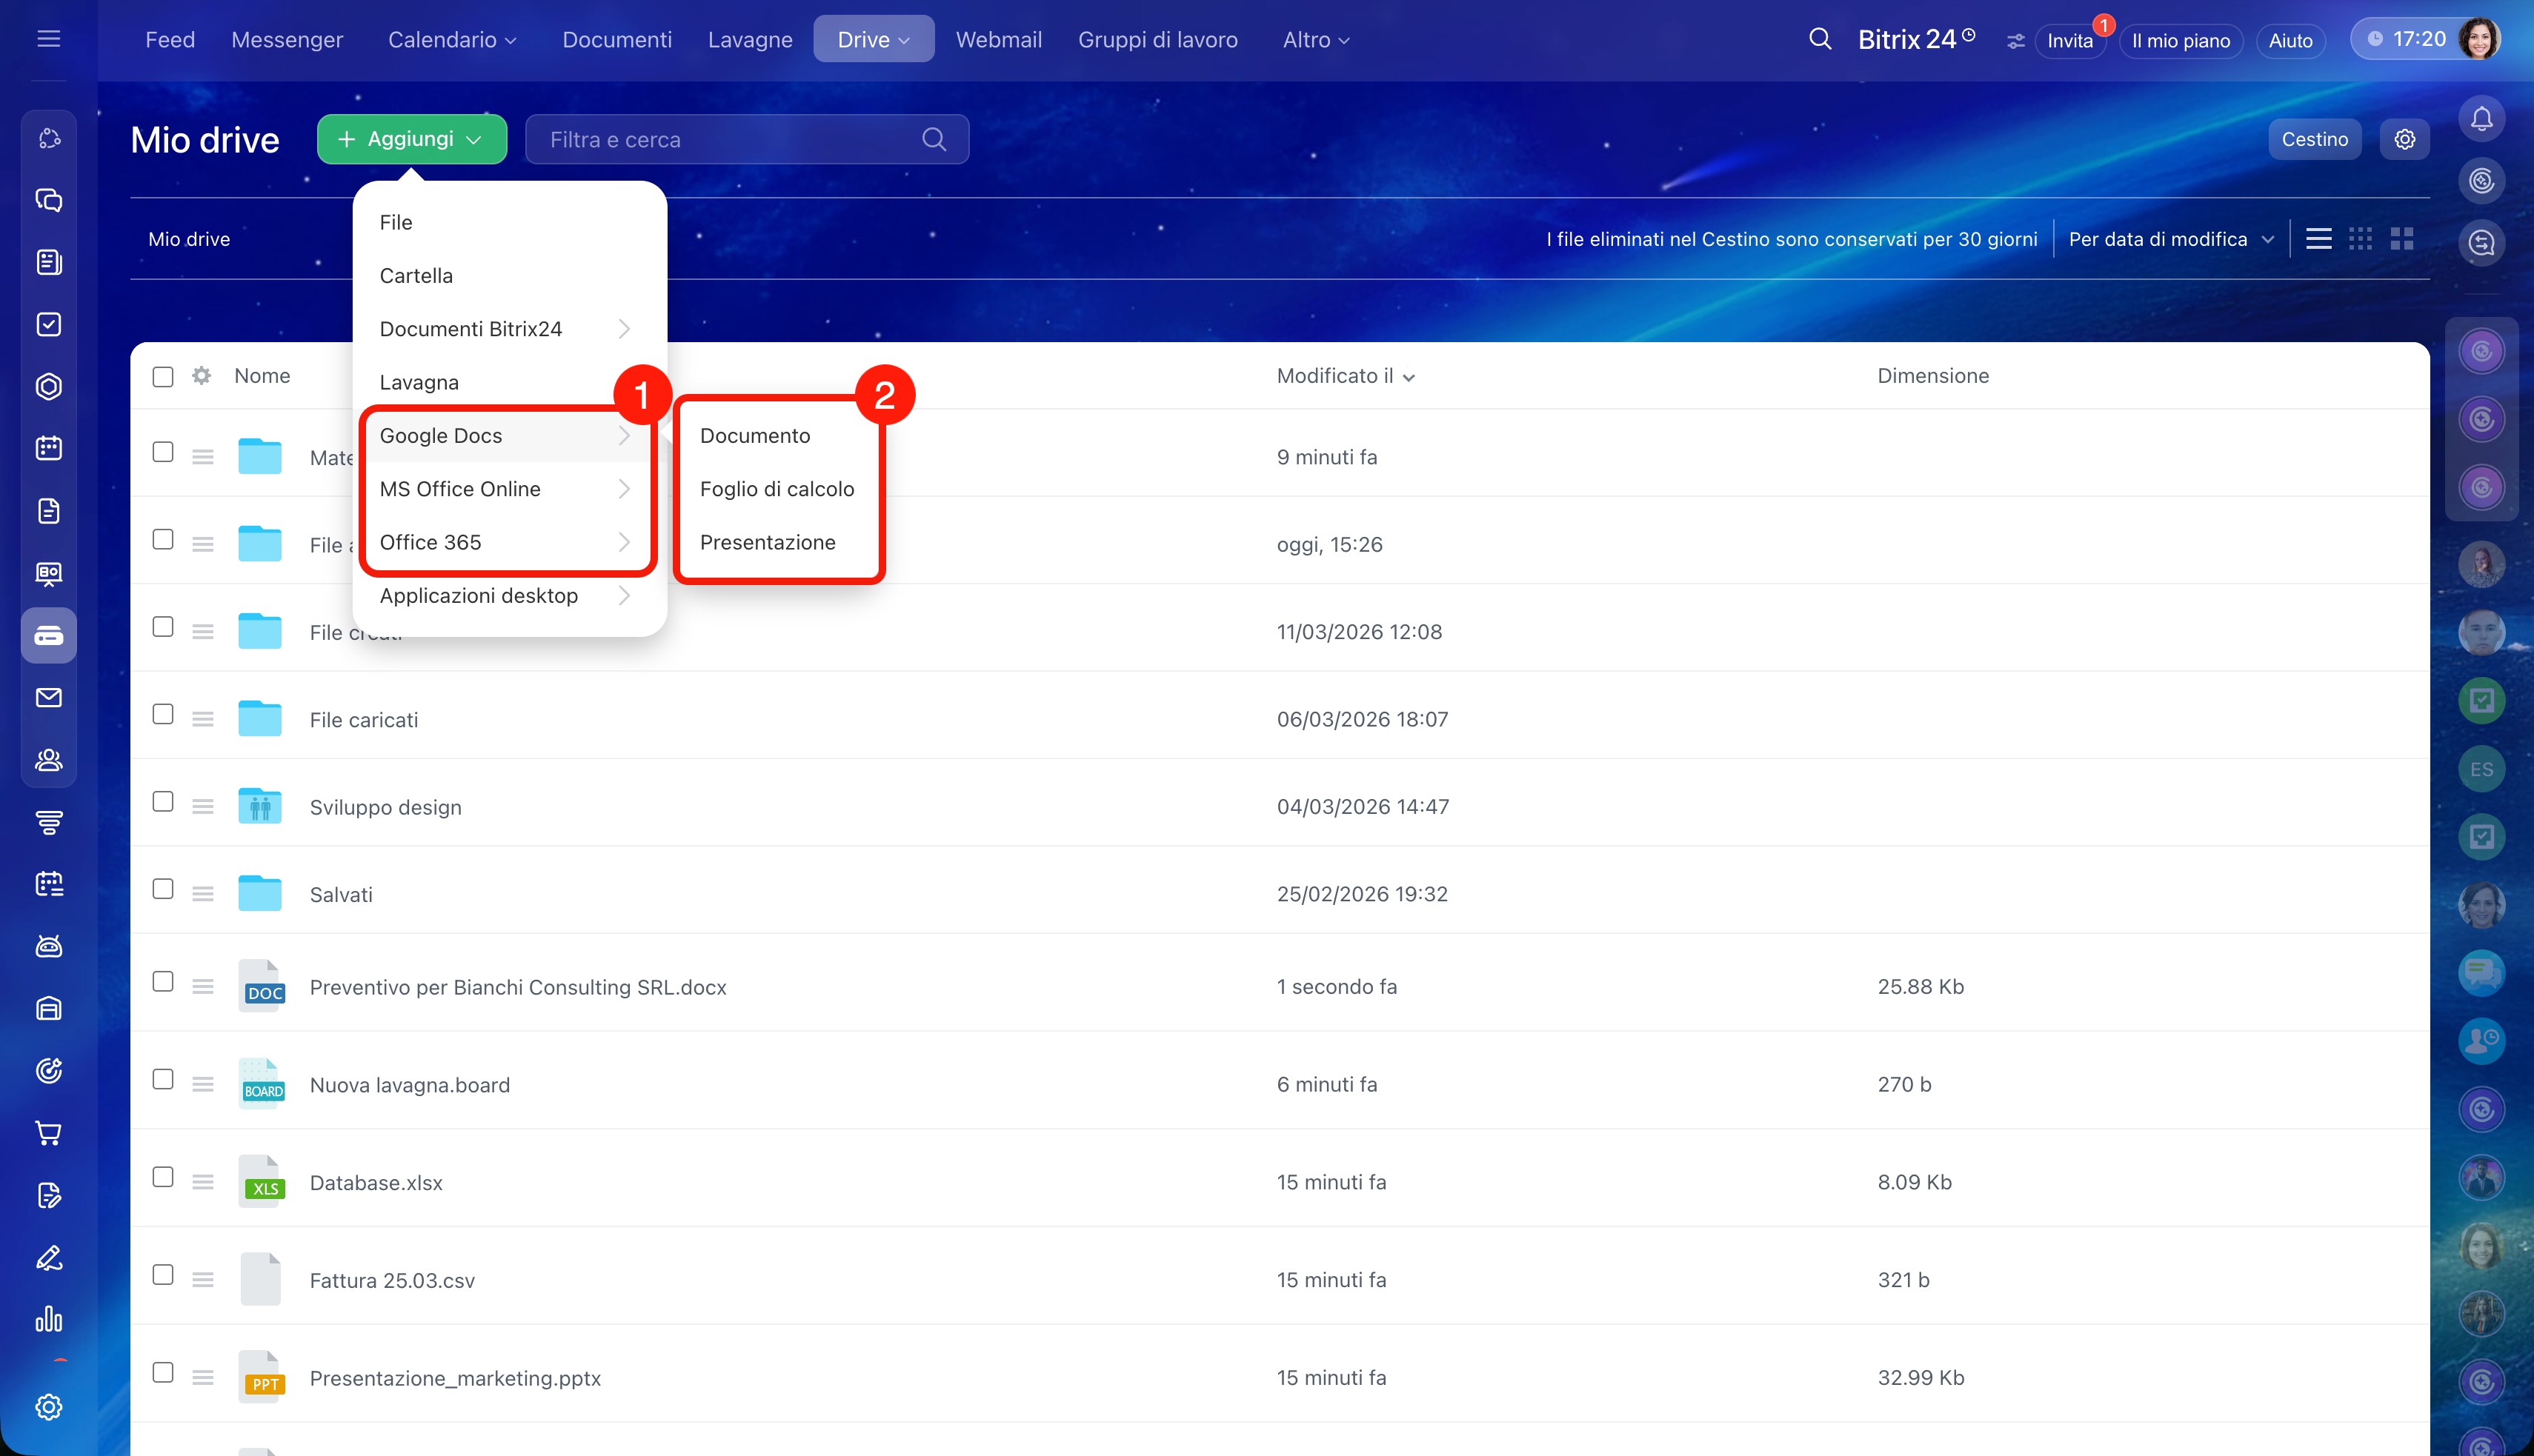
Task: Toggle the select-all checkbox in header
Action: coord(163,376)
